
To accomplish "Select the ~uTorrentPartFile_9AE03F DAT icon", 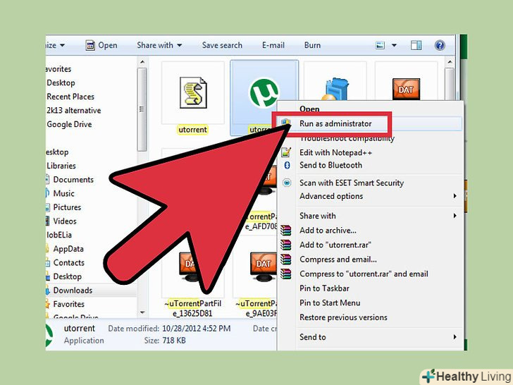I will (264, 267).
